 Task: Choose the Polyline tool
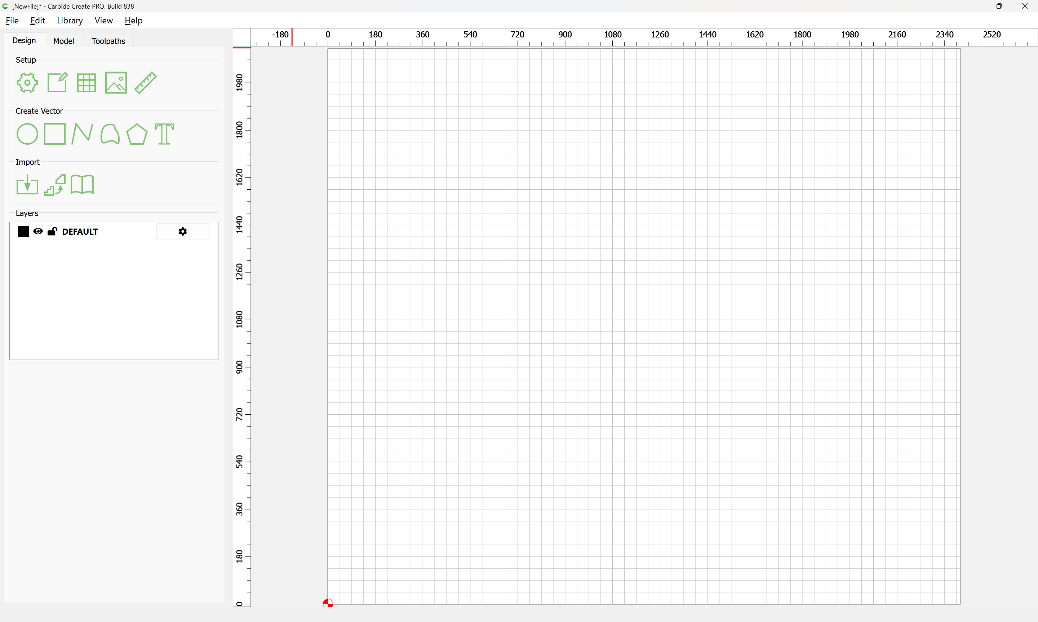pos(82,134)
